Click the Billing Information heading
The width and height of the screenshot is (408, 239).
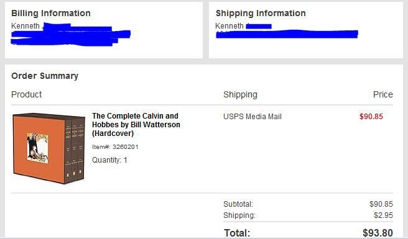pos(51,13)
